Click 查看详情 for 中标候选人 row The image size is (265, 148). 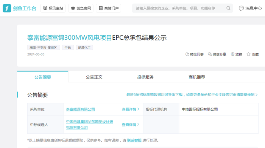[131, 125]
